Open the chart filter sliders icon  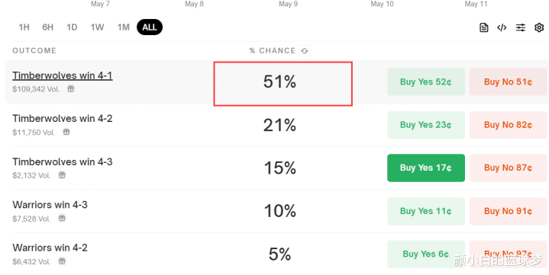coord(521,27)
